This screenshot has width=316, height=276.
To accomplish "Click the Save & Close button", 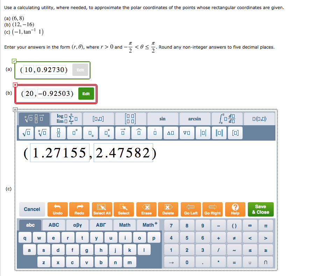I will click(x=260, y=209).
